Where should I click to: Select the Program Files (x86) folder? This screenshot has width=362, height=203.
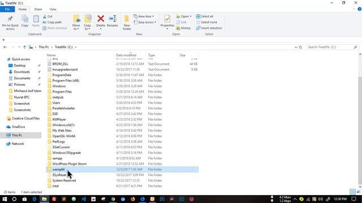click(66, 81)
